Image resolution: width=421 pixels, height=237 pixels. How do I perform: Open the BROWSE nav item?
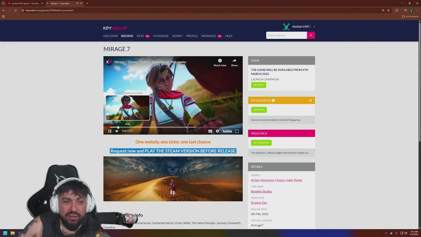click(x=127, y=36)
